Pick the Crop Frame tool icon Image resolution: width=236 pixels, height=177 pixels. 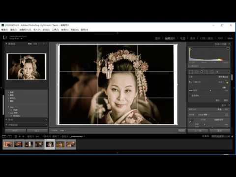pos(190,82)
